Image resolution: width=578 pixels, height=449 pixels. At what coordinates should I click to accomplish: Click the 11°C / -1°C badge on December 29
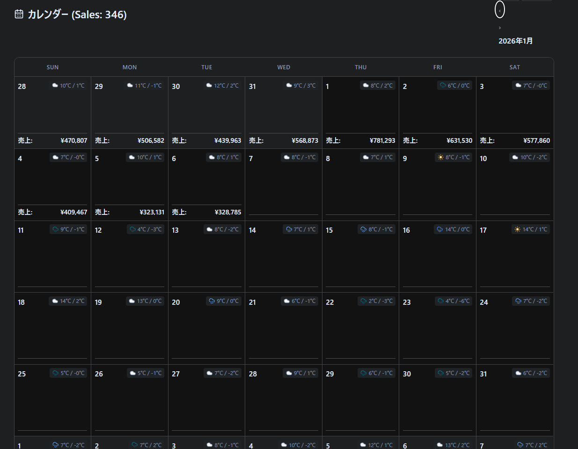click(144, 85)
